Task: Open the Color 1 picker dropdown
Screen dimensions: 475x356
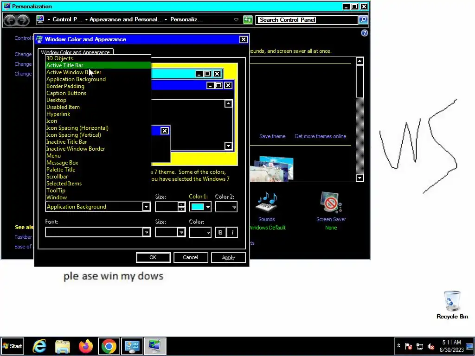Action: [200, 207]
